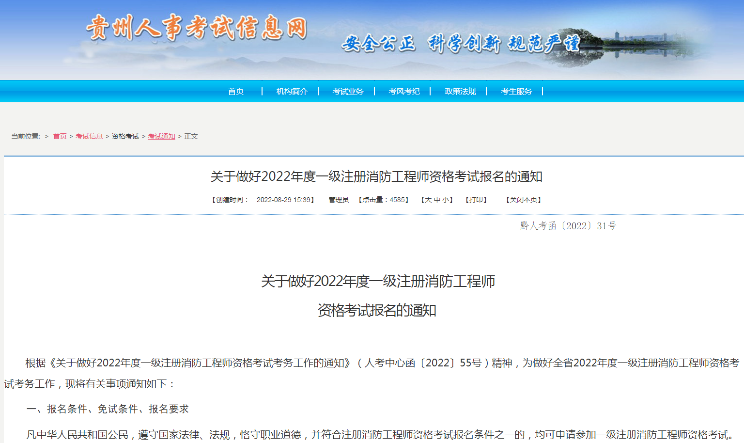Click the article title above the creation time
This screenshot has height=443, width=744.
[376, 176]
